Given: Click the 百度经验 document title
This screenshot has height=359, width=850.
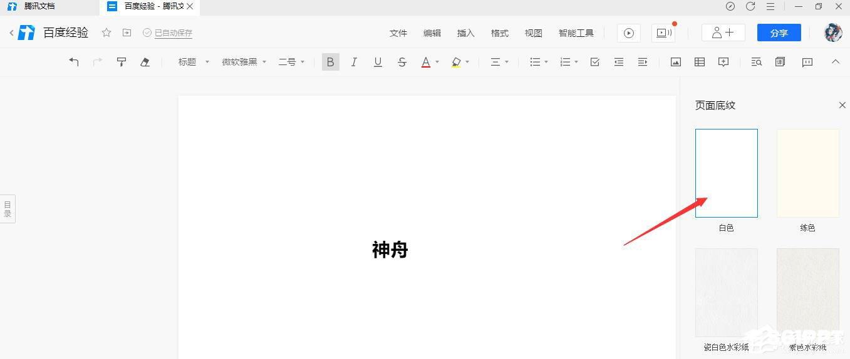Looking at the screenshot, I should click(x=66, y=33).
